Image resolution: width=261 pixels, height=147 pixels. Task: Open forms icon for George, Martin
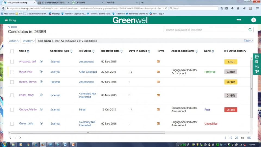[158, 110]
